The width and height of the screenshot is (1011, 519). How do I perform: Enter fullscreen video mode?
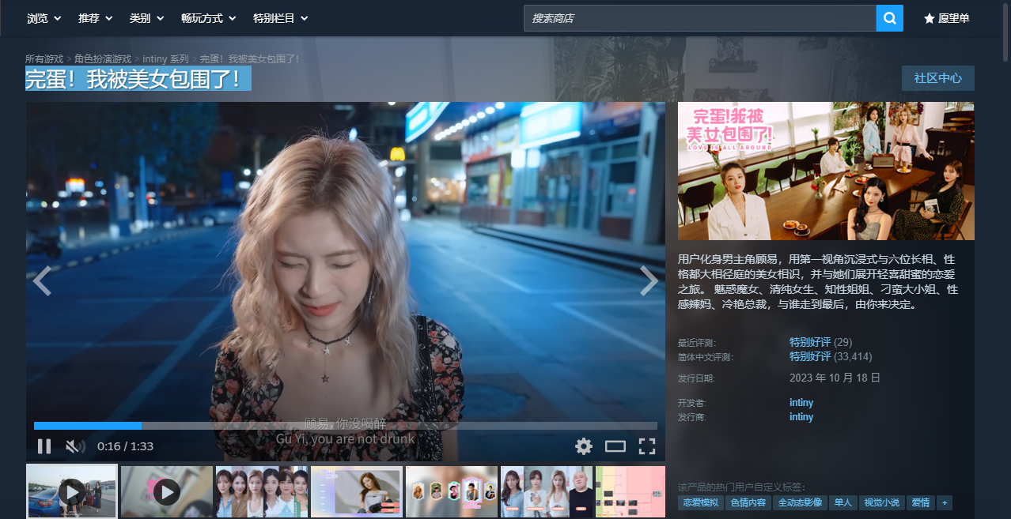[x=647, y=446]
